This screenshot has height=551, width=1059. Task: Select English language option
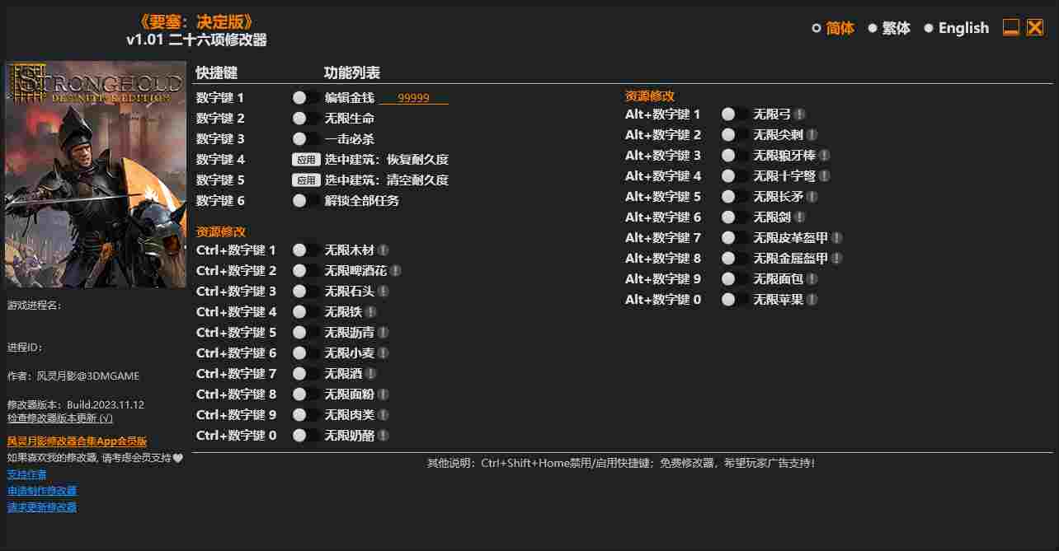pos(957,28)
